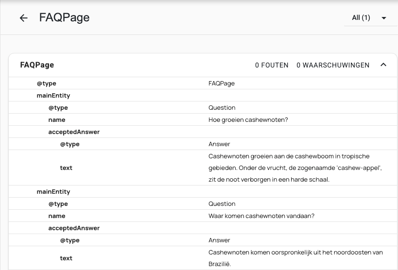Click the name label above first acceptedAnswer

coord(57,119)
